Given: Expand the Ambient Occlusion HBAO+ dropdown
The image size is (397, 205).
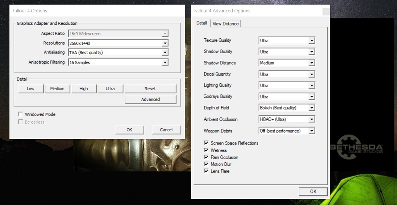Looking at the screenshot, I should [287, 119].
